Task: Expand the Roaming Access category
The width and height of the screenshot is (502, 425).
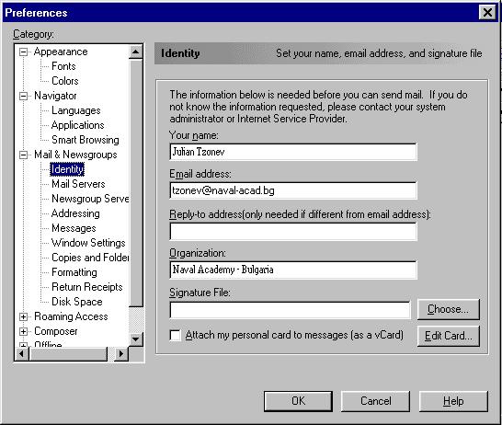Action: (x=23, y=316)
